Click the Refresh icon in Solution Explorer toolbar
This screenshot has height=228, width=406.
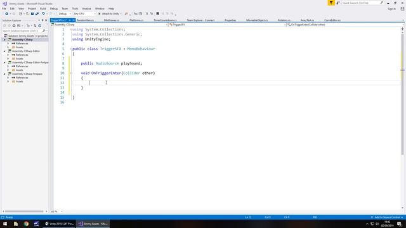pyautogui.click(x=39, y=25)
